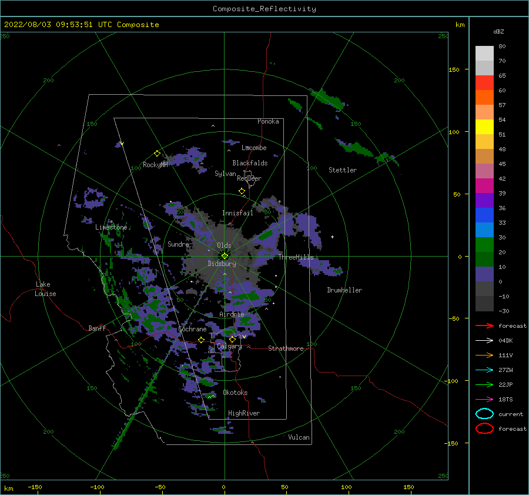The width and height of the screenshot is (529, 495).
Task: Click the Lake Louise label
Action: (x=46, y=289)
